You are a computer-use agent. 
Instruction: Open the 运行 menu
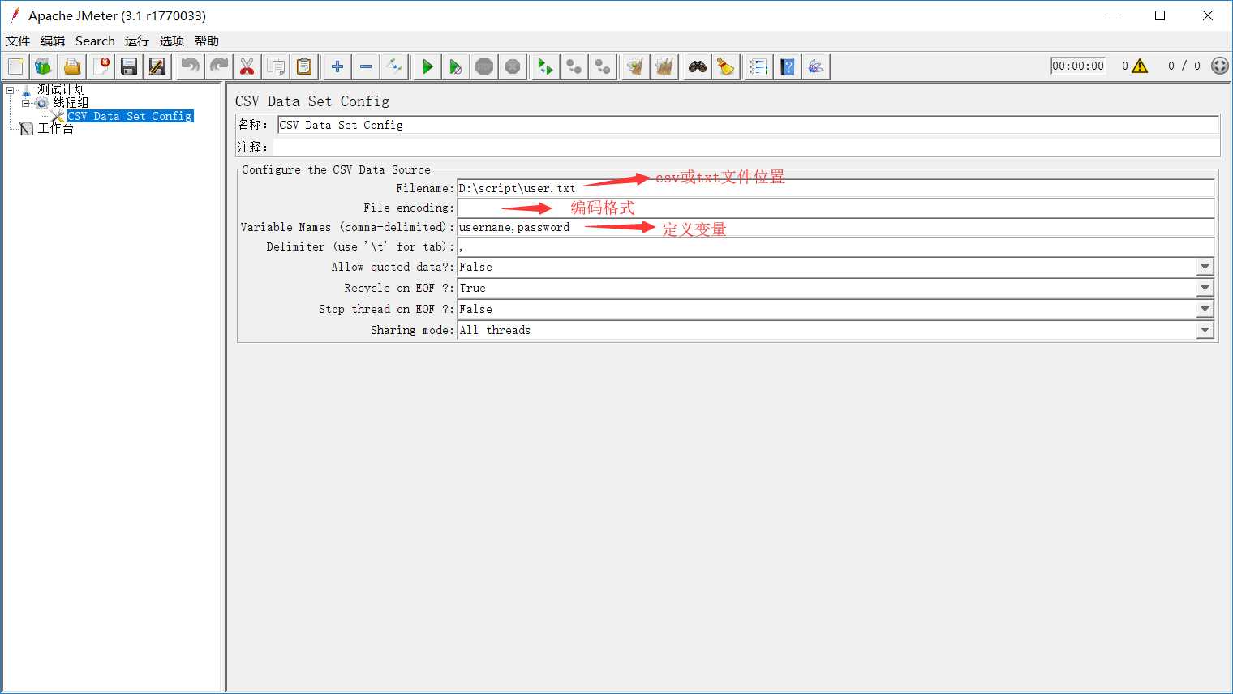point(137,41)
